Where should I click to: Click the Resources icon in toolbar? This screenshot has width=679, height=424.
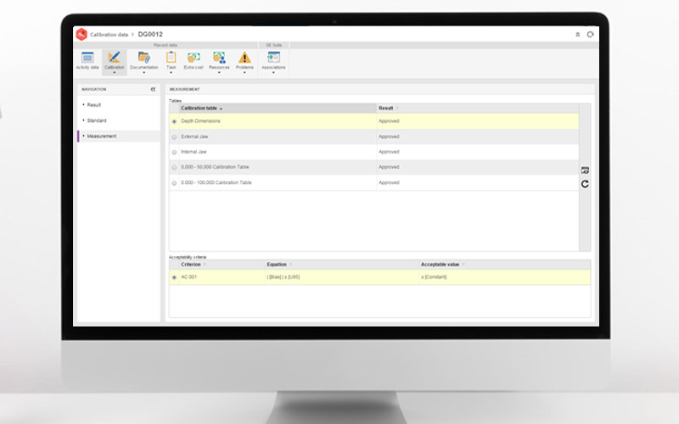pos(219,58)
